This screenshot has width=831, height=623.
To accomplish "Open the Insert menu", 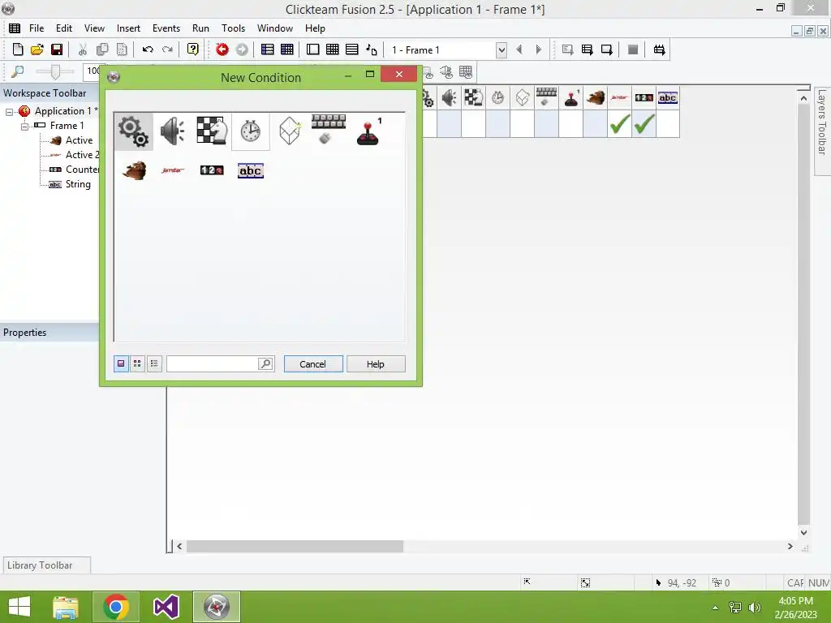I will [128, 28].
